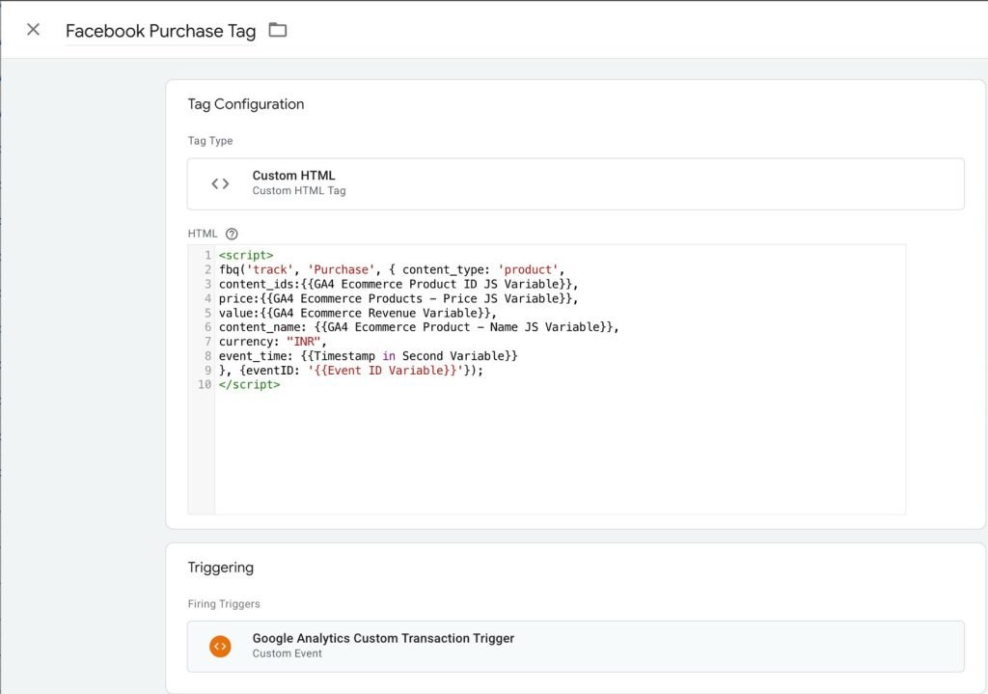Screen dimensions: 988x694
Task: Click the Custom Event subtitle text
Action: tap(288, 653)
